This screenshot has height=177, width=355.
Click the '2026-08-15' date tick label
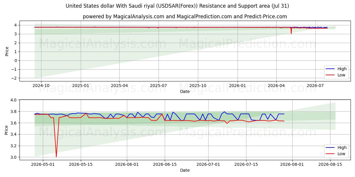point(330,165)
